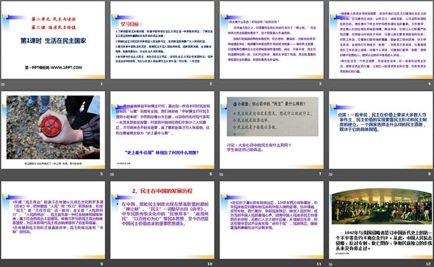The width and height of the screenshot is (434, 267).
Task: Open the 学习目标 slide thumbnail
Action: point(162,43)
